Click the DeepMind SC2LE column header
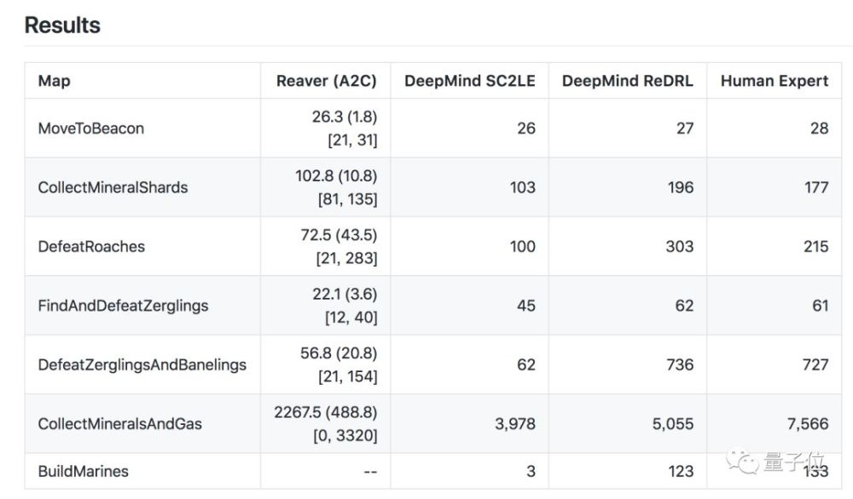 [x=469, y=81]
